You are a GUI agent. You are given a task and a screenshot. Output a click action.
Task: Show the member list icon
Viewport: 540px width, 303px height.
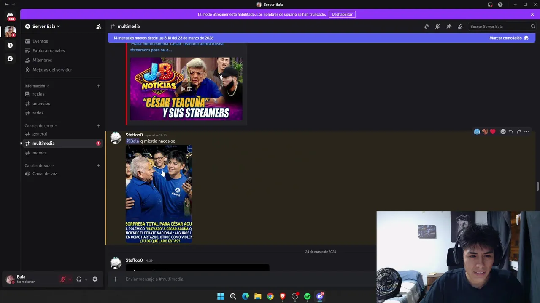coord(460,26)
